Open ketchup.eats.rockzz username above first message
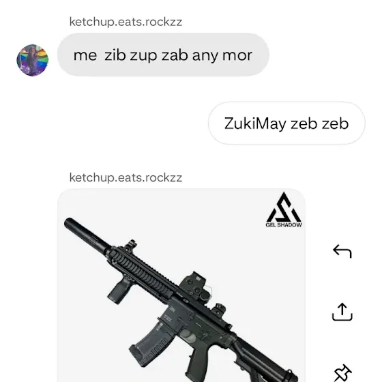The image size is (382, 382). click(x=126, y=22)
